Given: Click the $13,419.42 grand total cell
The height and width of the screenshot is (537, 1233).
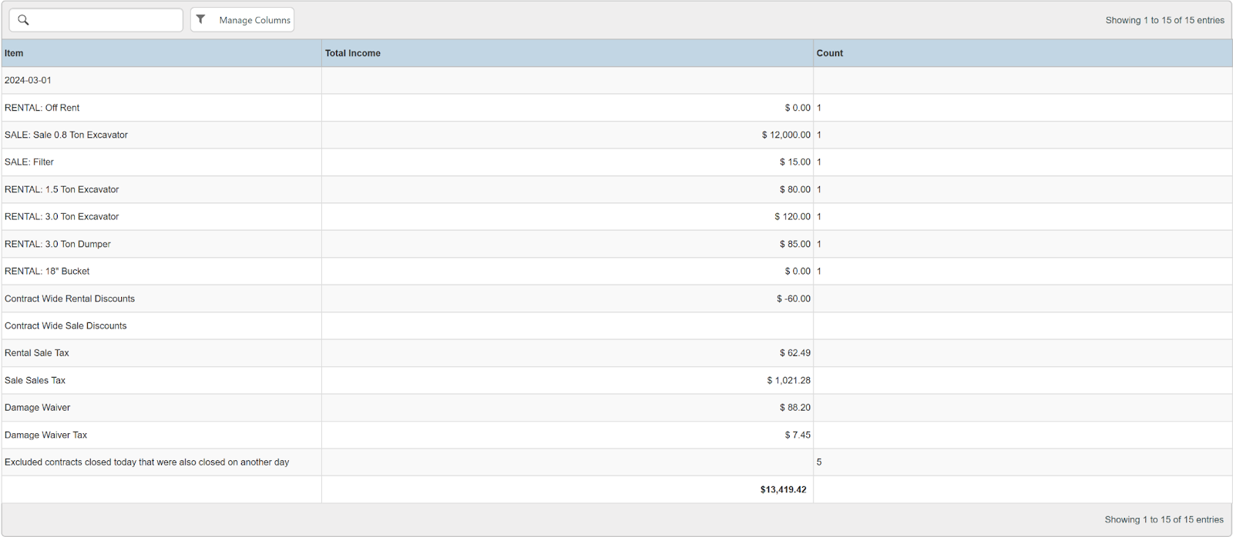Looking at the screenshot, I should pyautogui.click(x=783, y=489).
